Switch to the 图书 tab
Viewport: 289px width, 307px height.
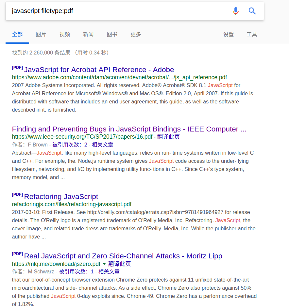pyautogui.click(x=112, y=35)
